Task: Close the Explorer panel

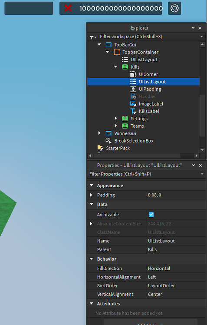Action: click(x=200, y=28)
